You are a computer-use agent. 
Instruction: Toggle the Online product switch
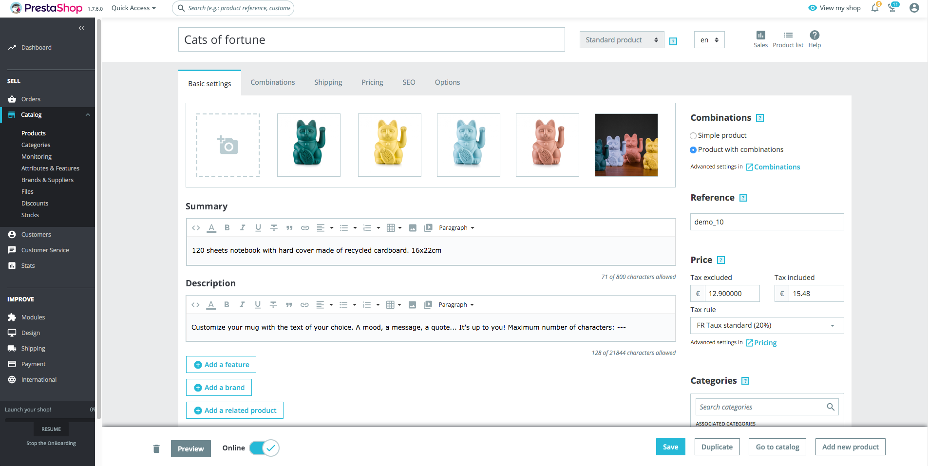pyautogui.click(x=264, y=448)
